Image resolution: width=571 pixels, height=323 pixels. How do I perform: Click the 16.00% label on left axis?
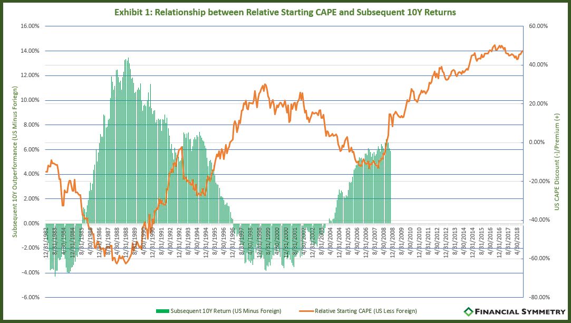[x=30, y=26]
